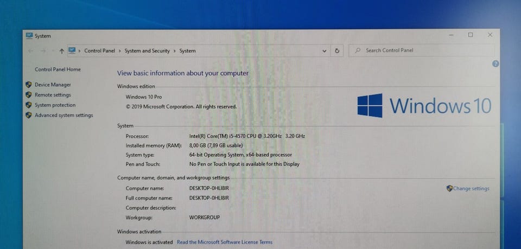Image resolution: width=521 pixels, height=249 pixels.
Task: Click the System protection shield icon
Action: tap(29, 105)
